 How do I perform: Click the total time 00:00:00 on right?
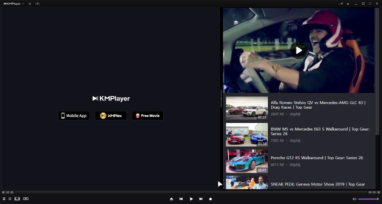(x=374, y=193)
